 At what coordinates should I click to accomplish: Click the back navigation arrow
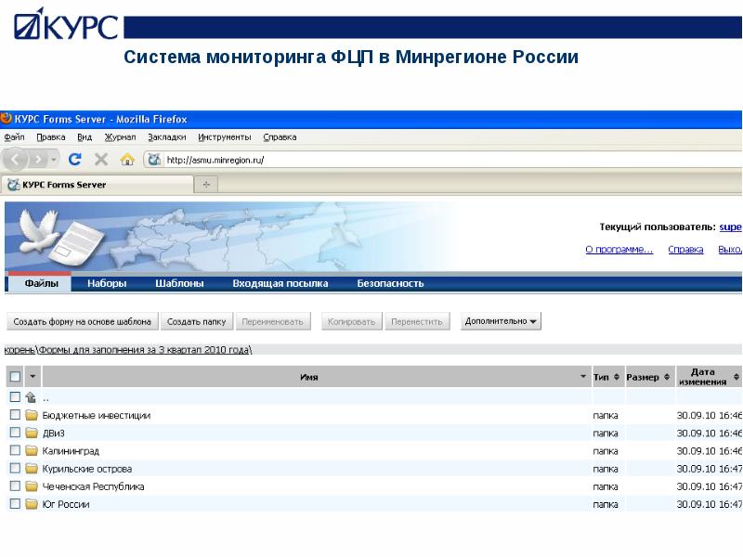coord(13,158)
